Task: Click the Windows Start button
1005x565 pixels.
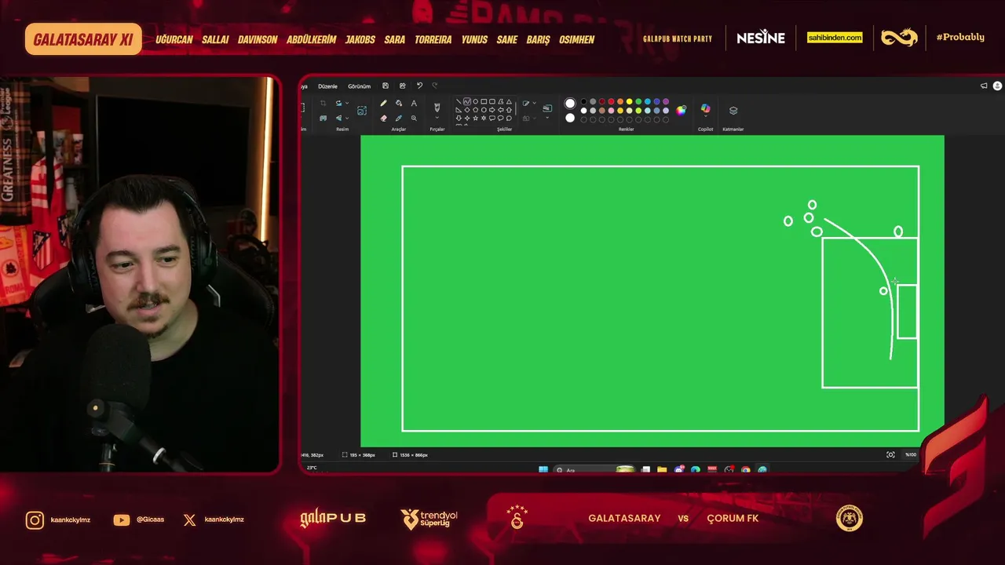Action: click(x=543, y=469)
